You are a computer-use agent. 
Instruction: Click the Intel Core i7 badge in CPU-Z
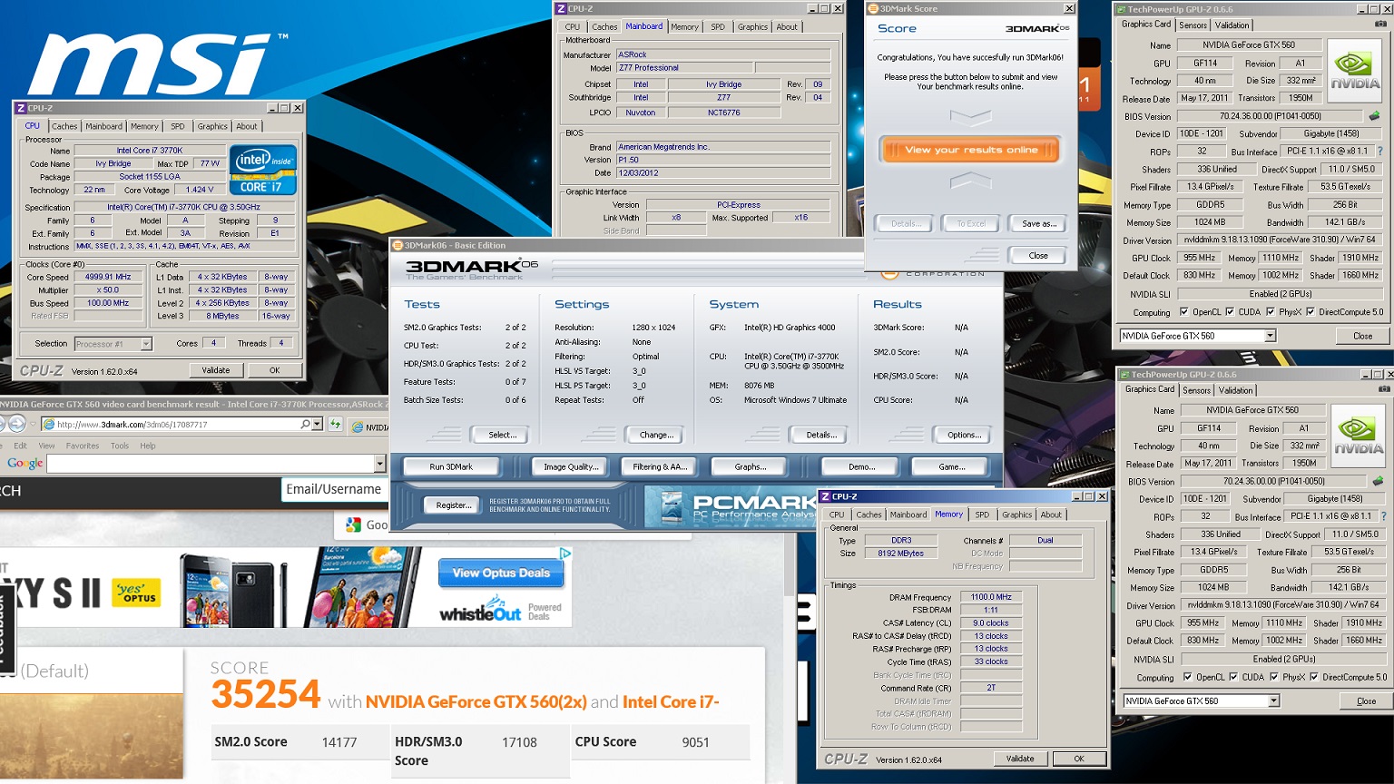pos(262,169)
